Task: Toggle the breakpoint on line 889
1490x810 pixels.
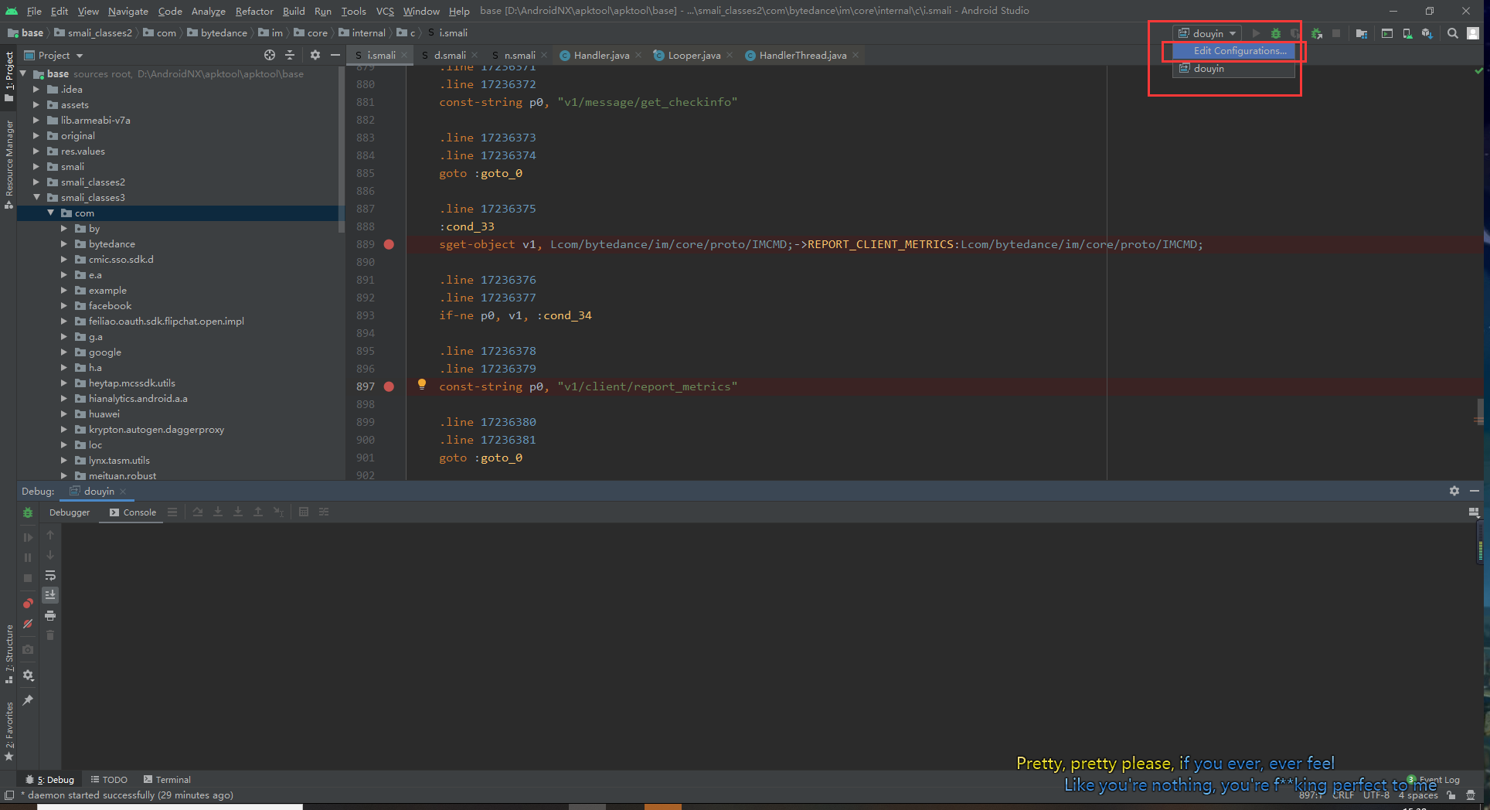Action: (389, 244)
